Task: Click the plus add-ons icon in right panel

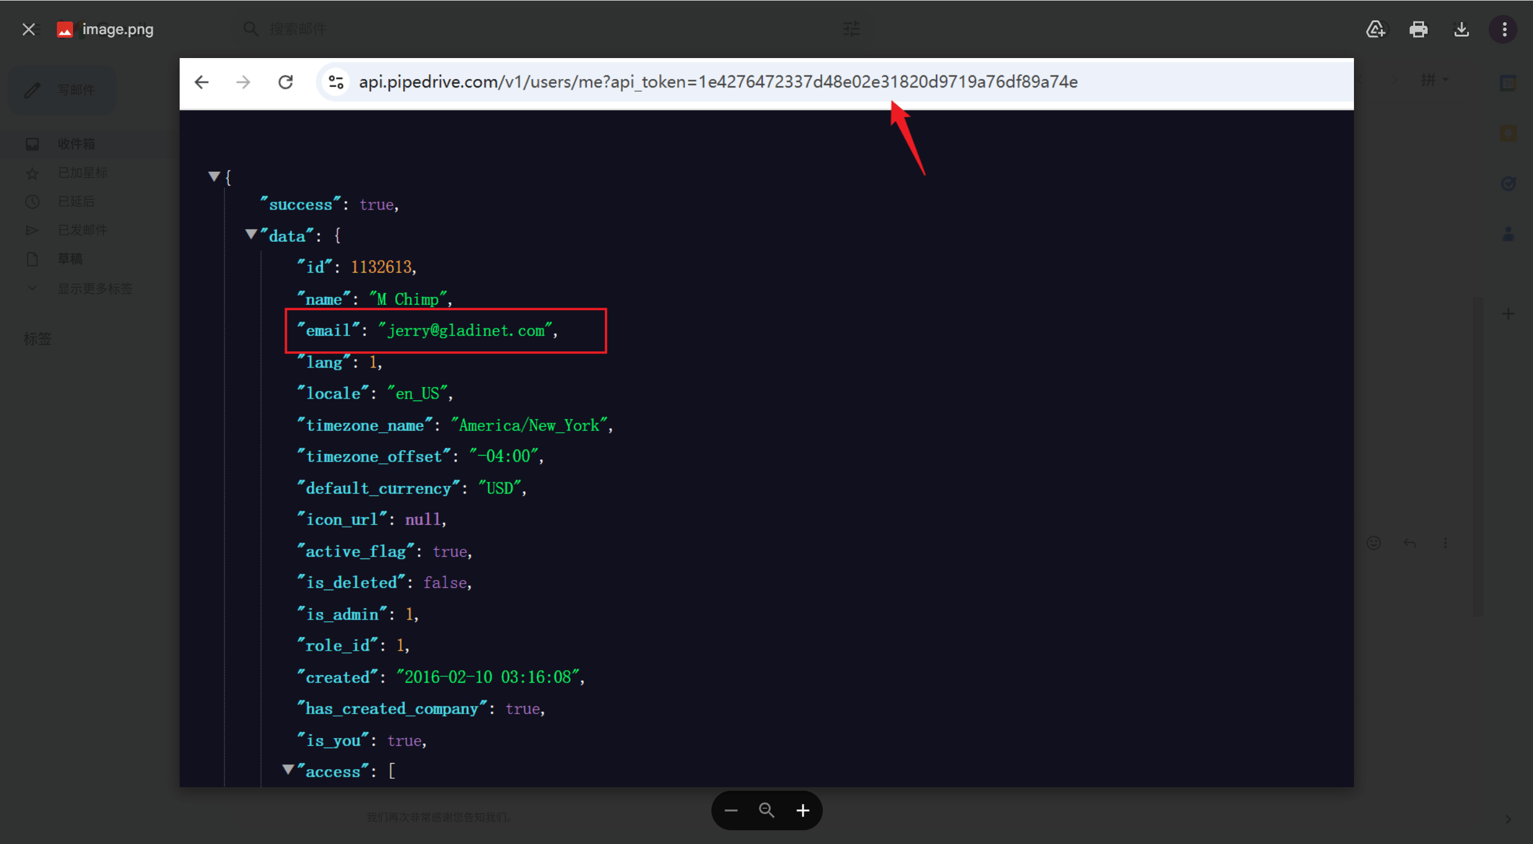Action: pyautogui.click(x=1508, y=314)
